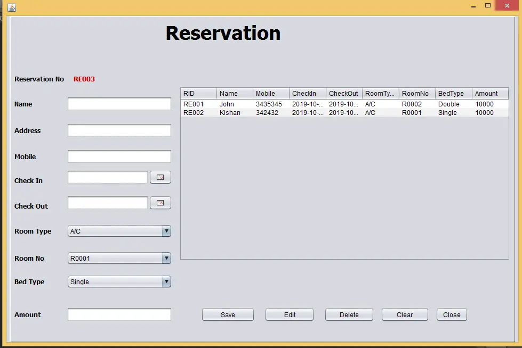522x348 pixels.
Task: Click the Edit button
Action: [290, 314]
